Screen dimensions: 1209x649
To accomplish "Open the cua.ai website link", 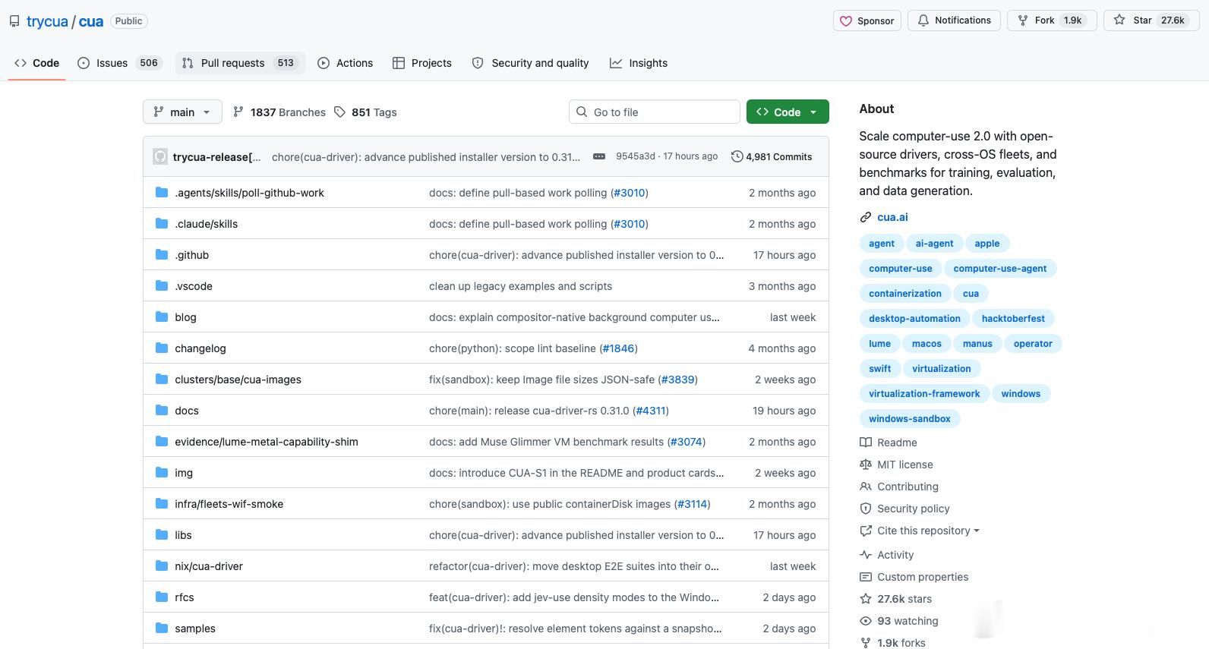I will pyautogui.click(x=892, y=217).
